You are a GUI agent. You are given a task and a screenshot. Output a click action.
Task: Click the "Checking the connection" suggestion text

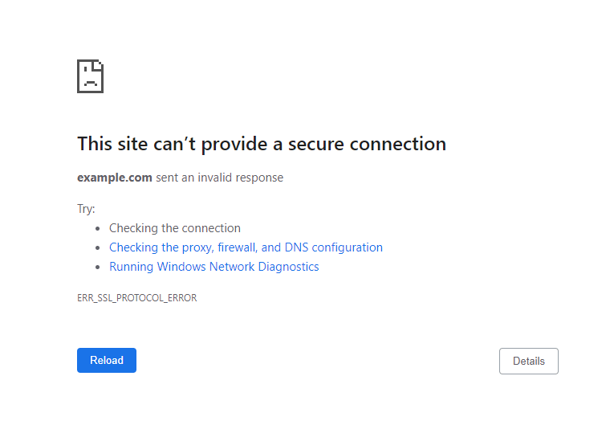click(175, 228)
